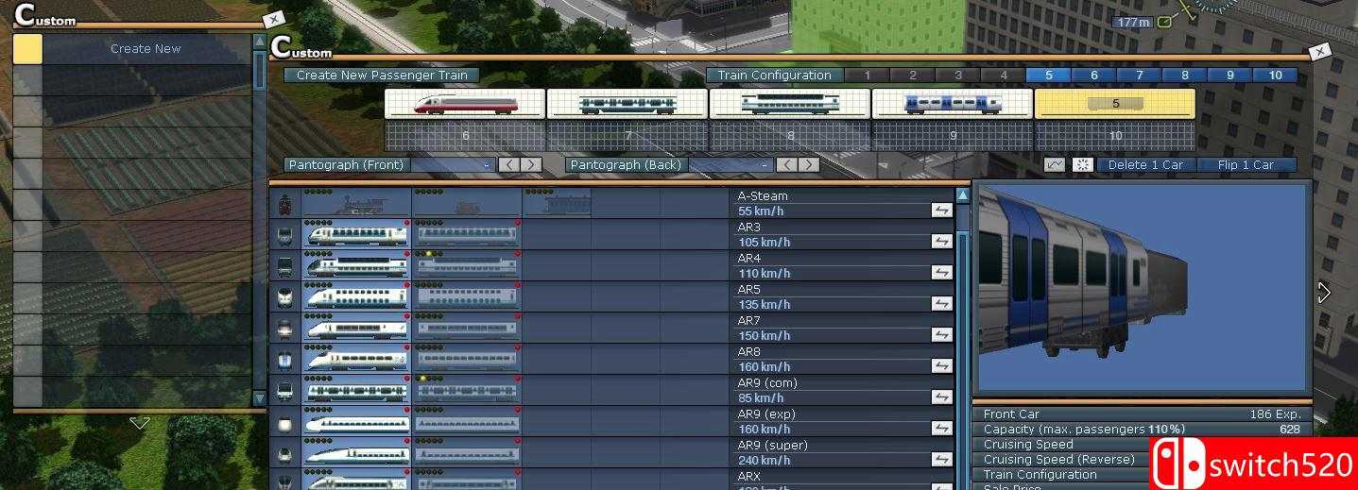
Task: Expand the left Custom list downward arrow
Action: [x=140, y=424]
